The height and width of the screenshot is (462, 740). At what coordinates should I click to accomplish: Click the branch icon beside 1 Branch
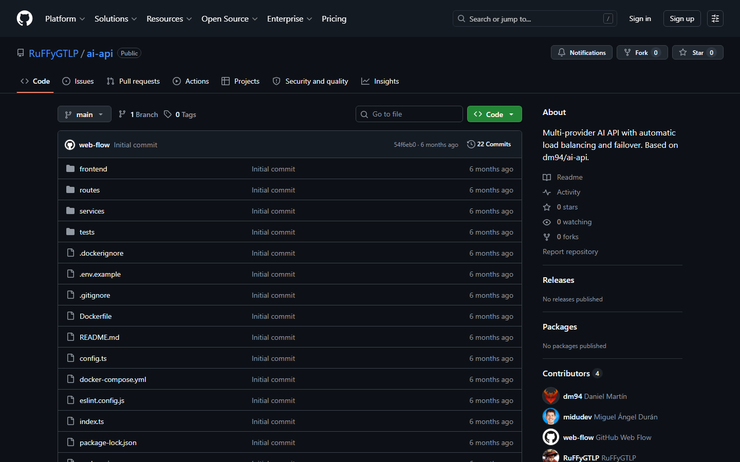122,114
